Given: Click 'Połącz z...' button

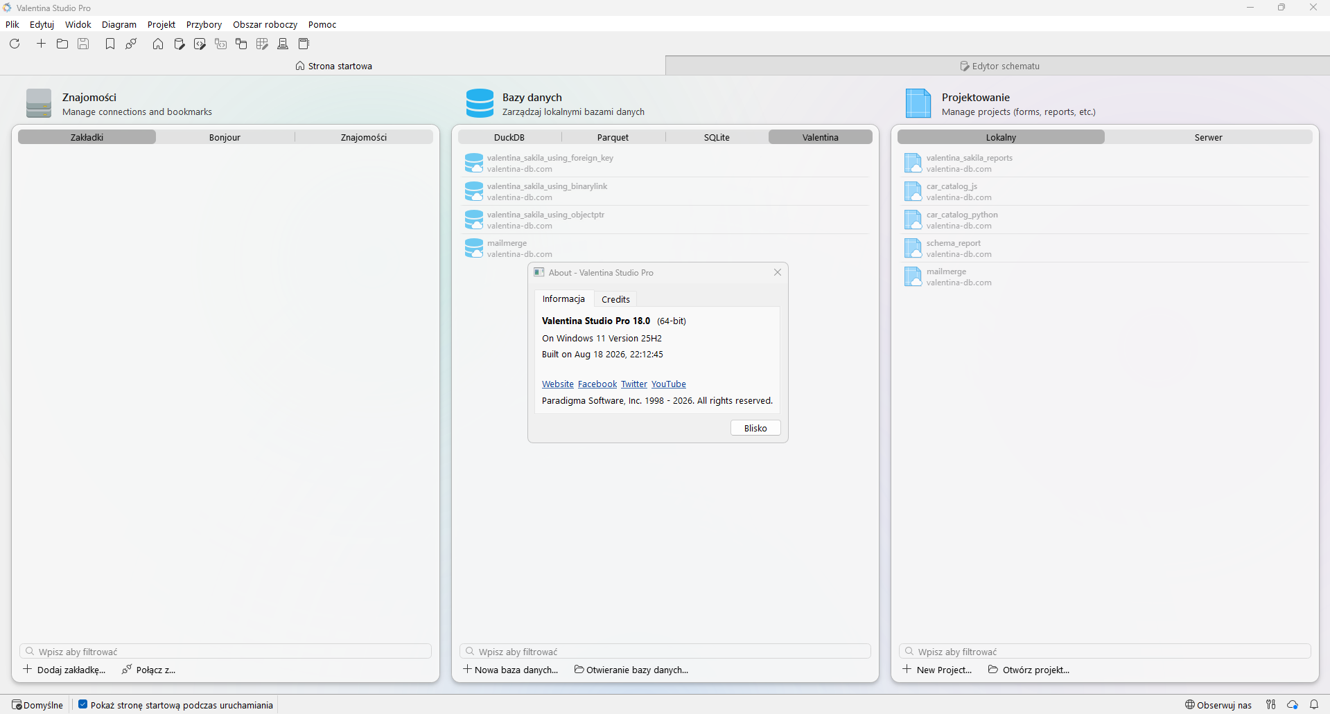Looking at the screenshot, I should click(149, 670).
